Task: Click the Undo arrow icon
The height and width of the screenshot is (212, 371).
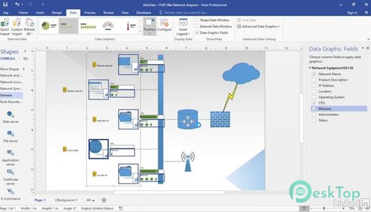Action: click(x=17, y=4)
